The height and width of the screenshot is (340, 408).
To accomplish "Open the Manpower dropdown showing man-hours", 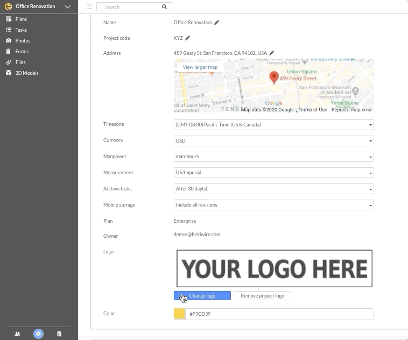I will pyautogui.click(x=274, y=157).
